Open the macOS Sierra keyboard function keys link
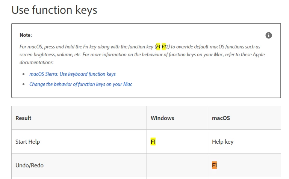Screen dimensions: 289x179 click(73, 74)
